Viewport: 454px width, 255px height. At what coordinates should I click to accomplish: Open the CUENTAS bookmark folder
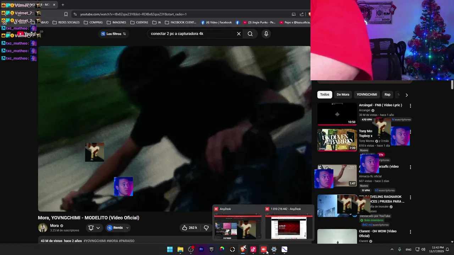[x=139, y=22]
